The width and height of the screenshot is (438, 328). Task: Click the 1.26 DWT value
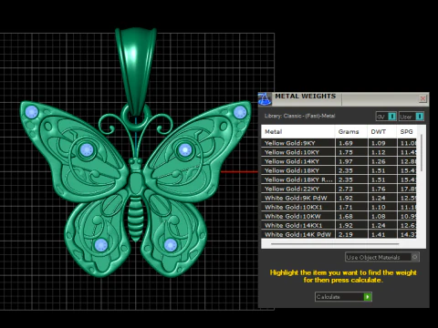379,161
